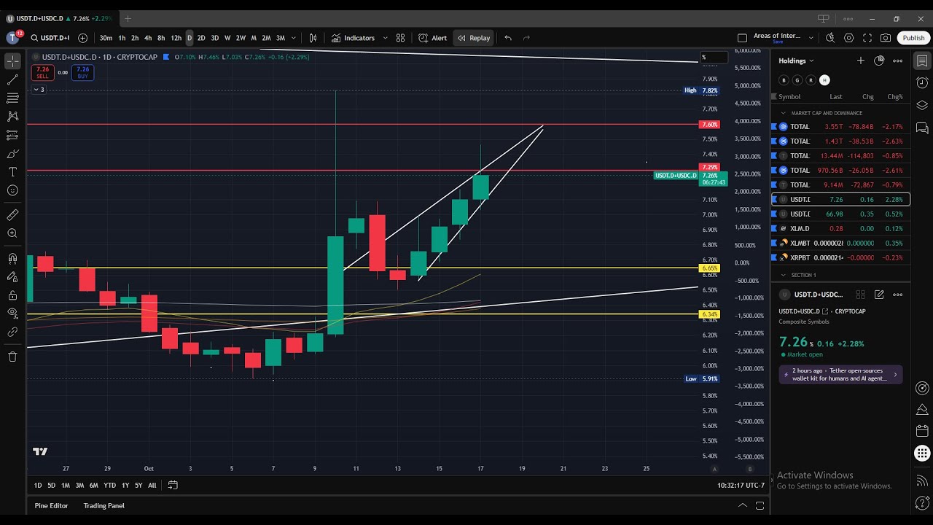The image size is (933, 525).
Task: Select the W weekly timeframe
Action: coord(227,38)
